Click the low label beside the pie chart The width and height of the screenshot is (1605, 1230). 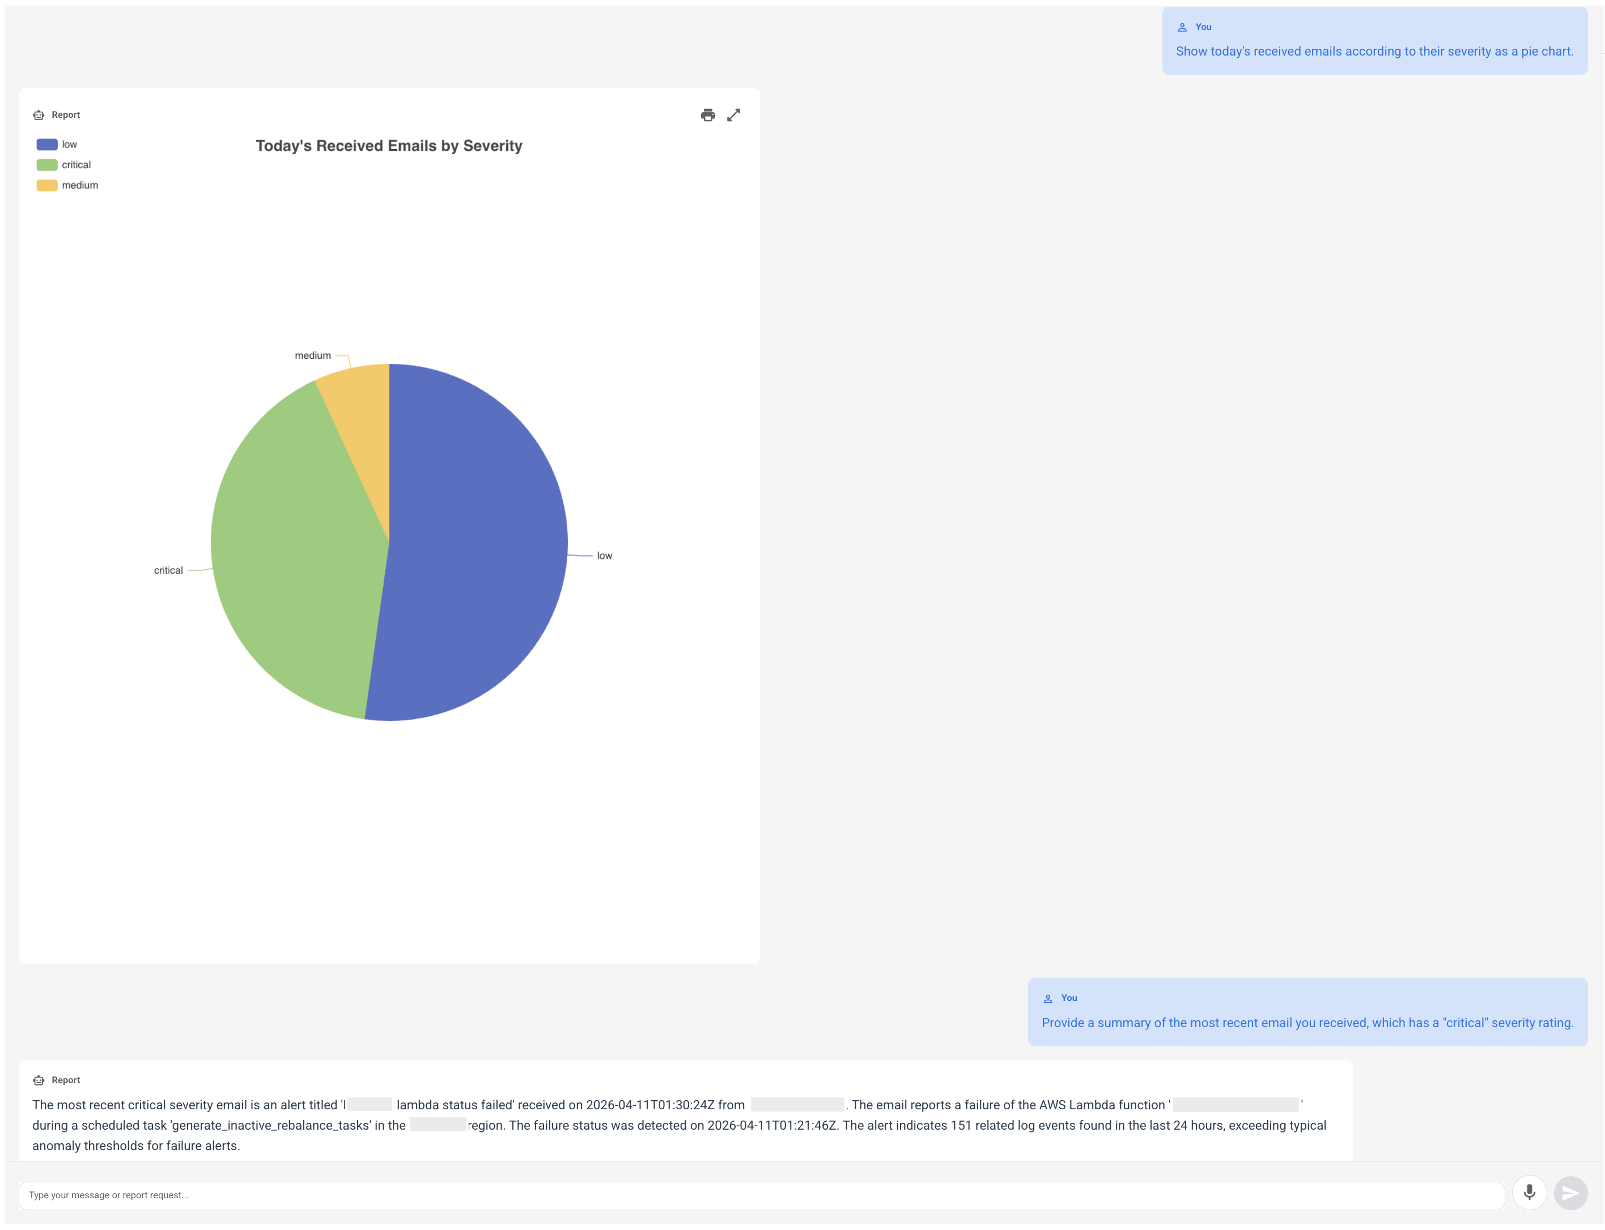[605, 555]
